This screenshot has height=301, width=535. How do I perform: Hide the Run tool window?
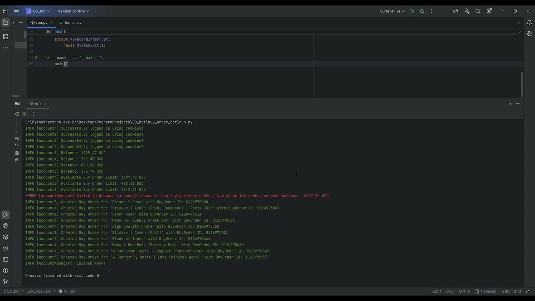(517, 103)
